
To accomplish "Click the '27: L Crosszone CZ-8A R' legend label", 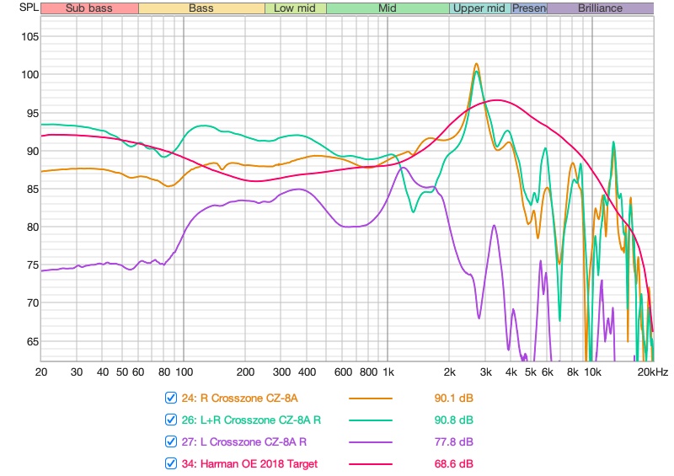I will [x=243, y=442].
